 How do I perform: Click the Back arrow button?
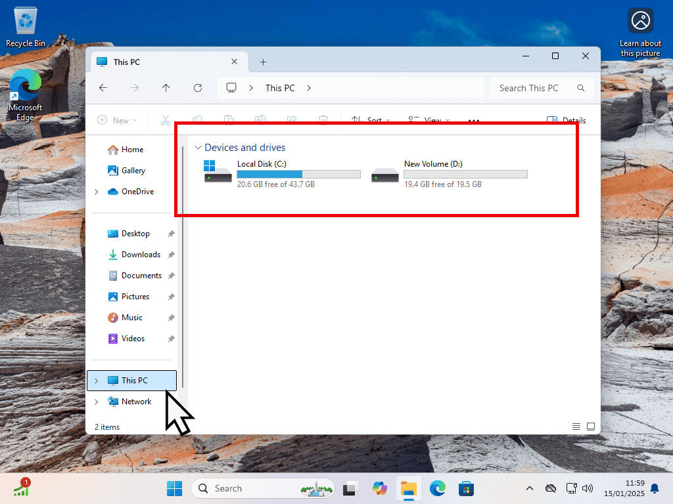click(103, 88)
